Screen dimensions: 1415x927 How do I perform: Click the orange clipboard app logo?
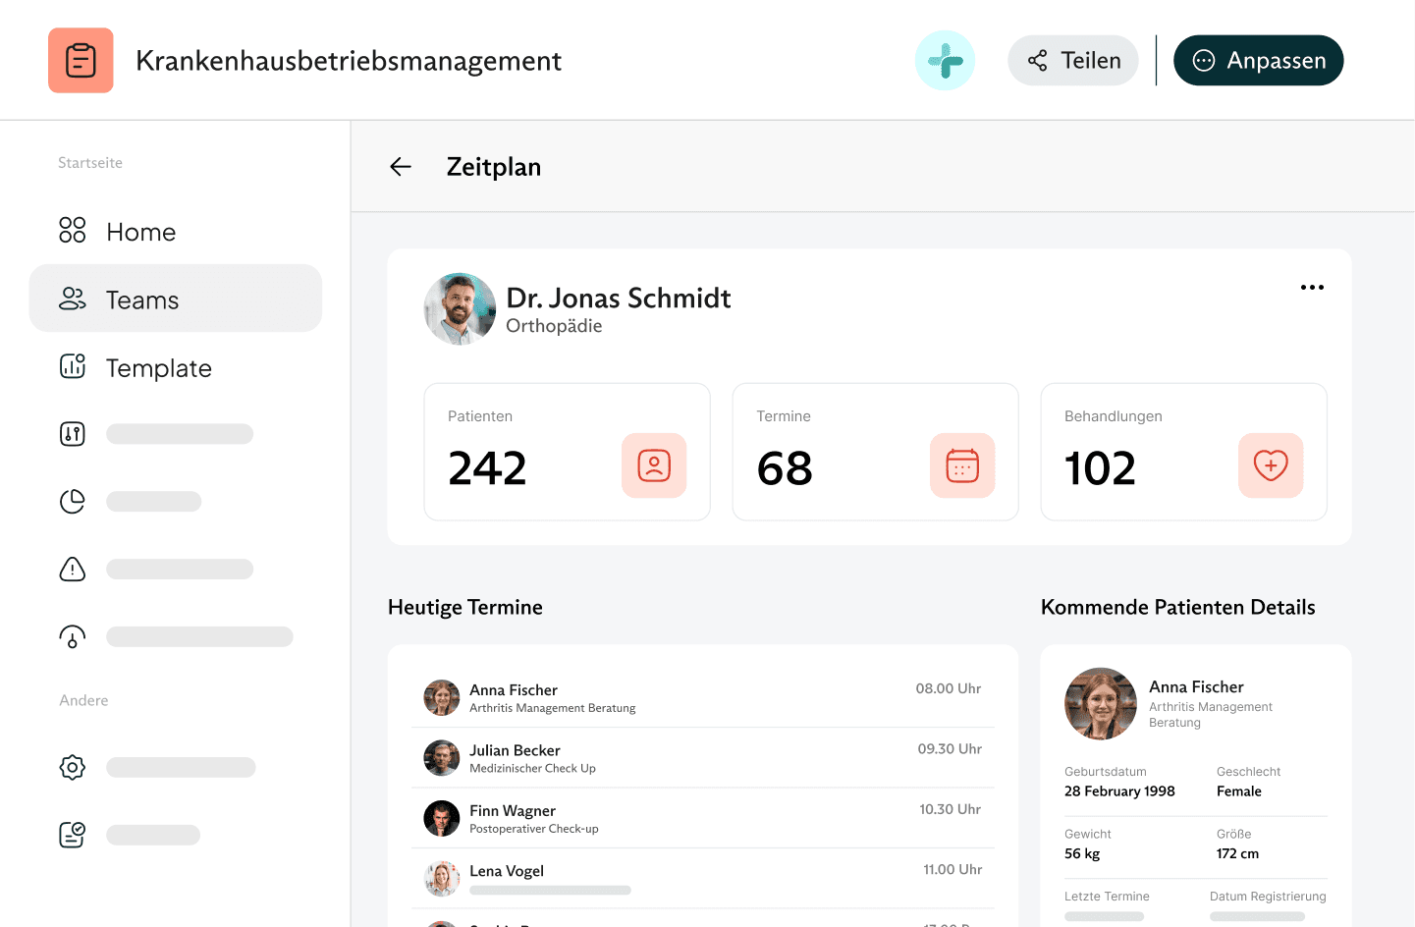[81, 61]
